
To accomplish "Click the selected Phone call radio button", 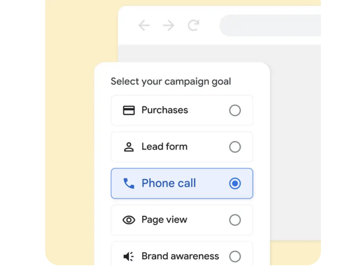I will tap(235, 183).
